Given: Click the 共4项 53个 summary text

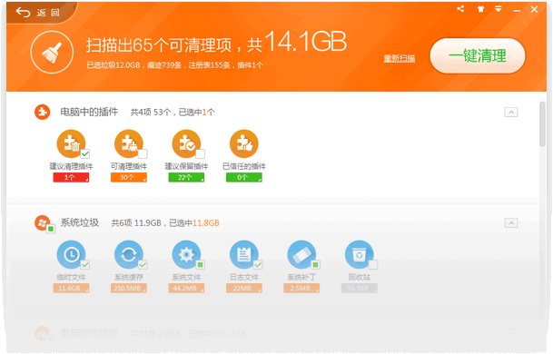Looking at the screenshot, I should pyautogui.click(x=151, y=113).
